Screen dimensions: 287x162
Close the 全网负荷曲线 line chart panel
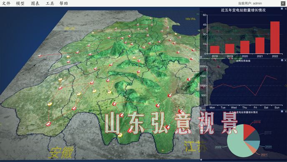[x=285, y=60]
